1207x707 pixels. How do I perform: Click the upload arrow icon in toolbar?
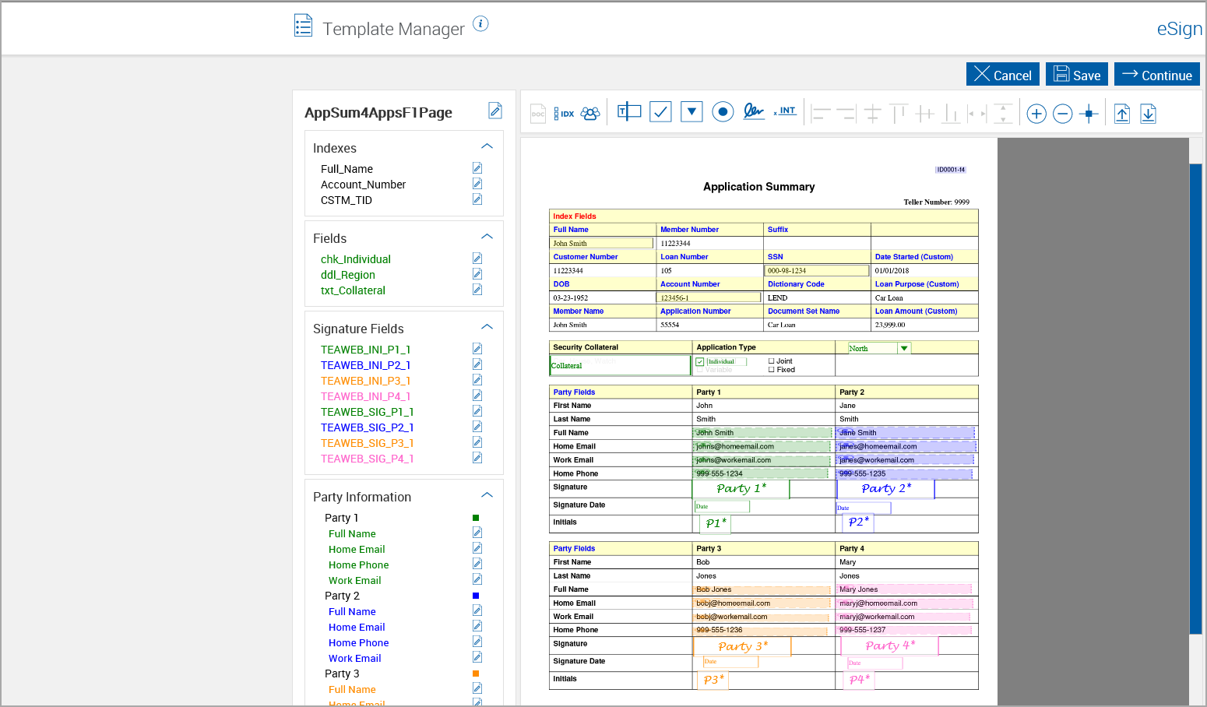click(1122, 114)
